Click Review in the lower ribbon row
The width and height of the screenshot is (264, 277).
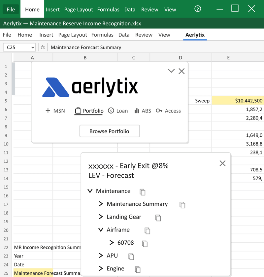[144, 35]
